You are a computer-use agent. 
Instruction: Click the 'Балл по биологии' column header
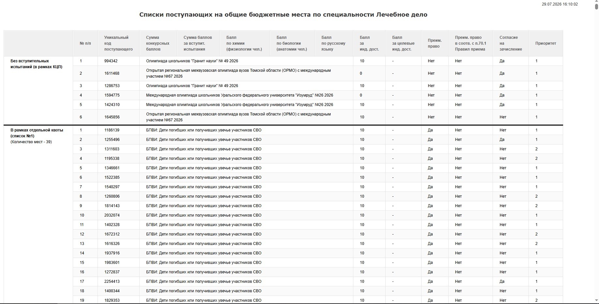pyautogui.click(x=292, y=43)
